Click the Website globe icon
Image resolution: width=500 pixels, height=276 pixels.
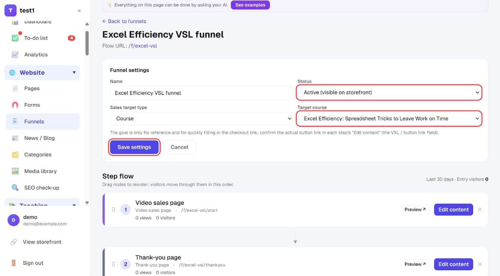[x=12, y=73]
